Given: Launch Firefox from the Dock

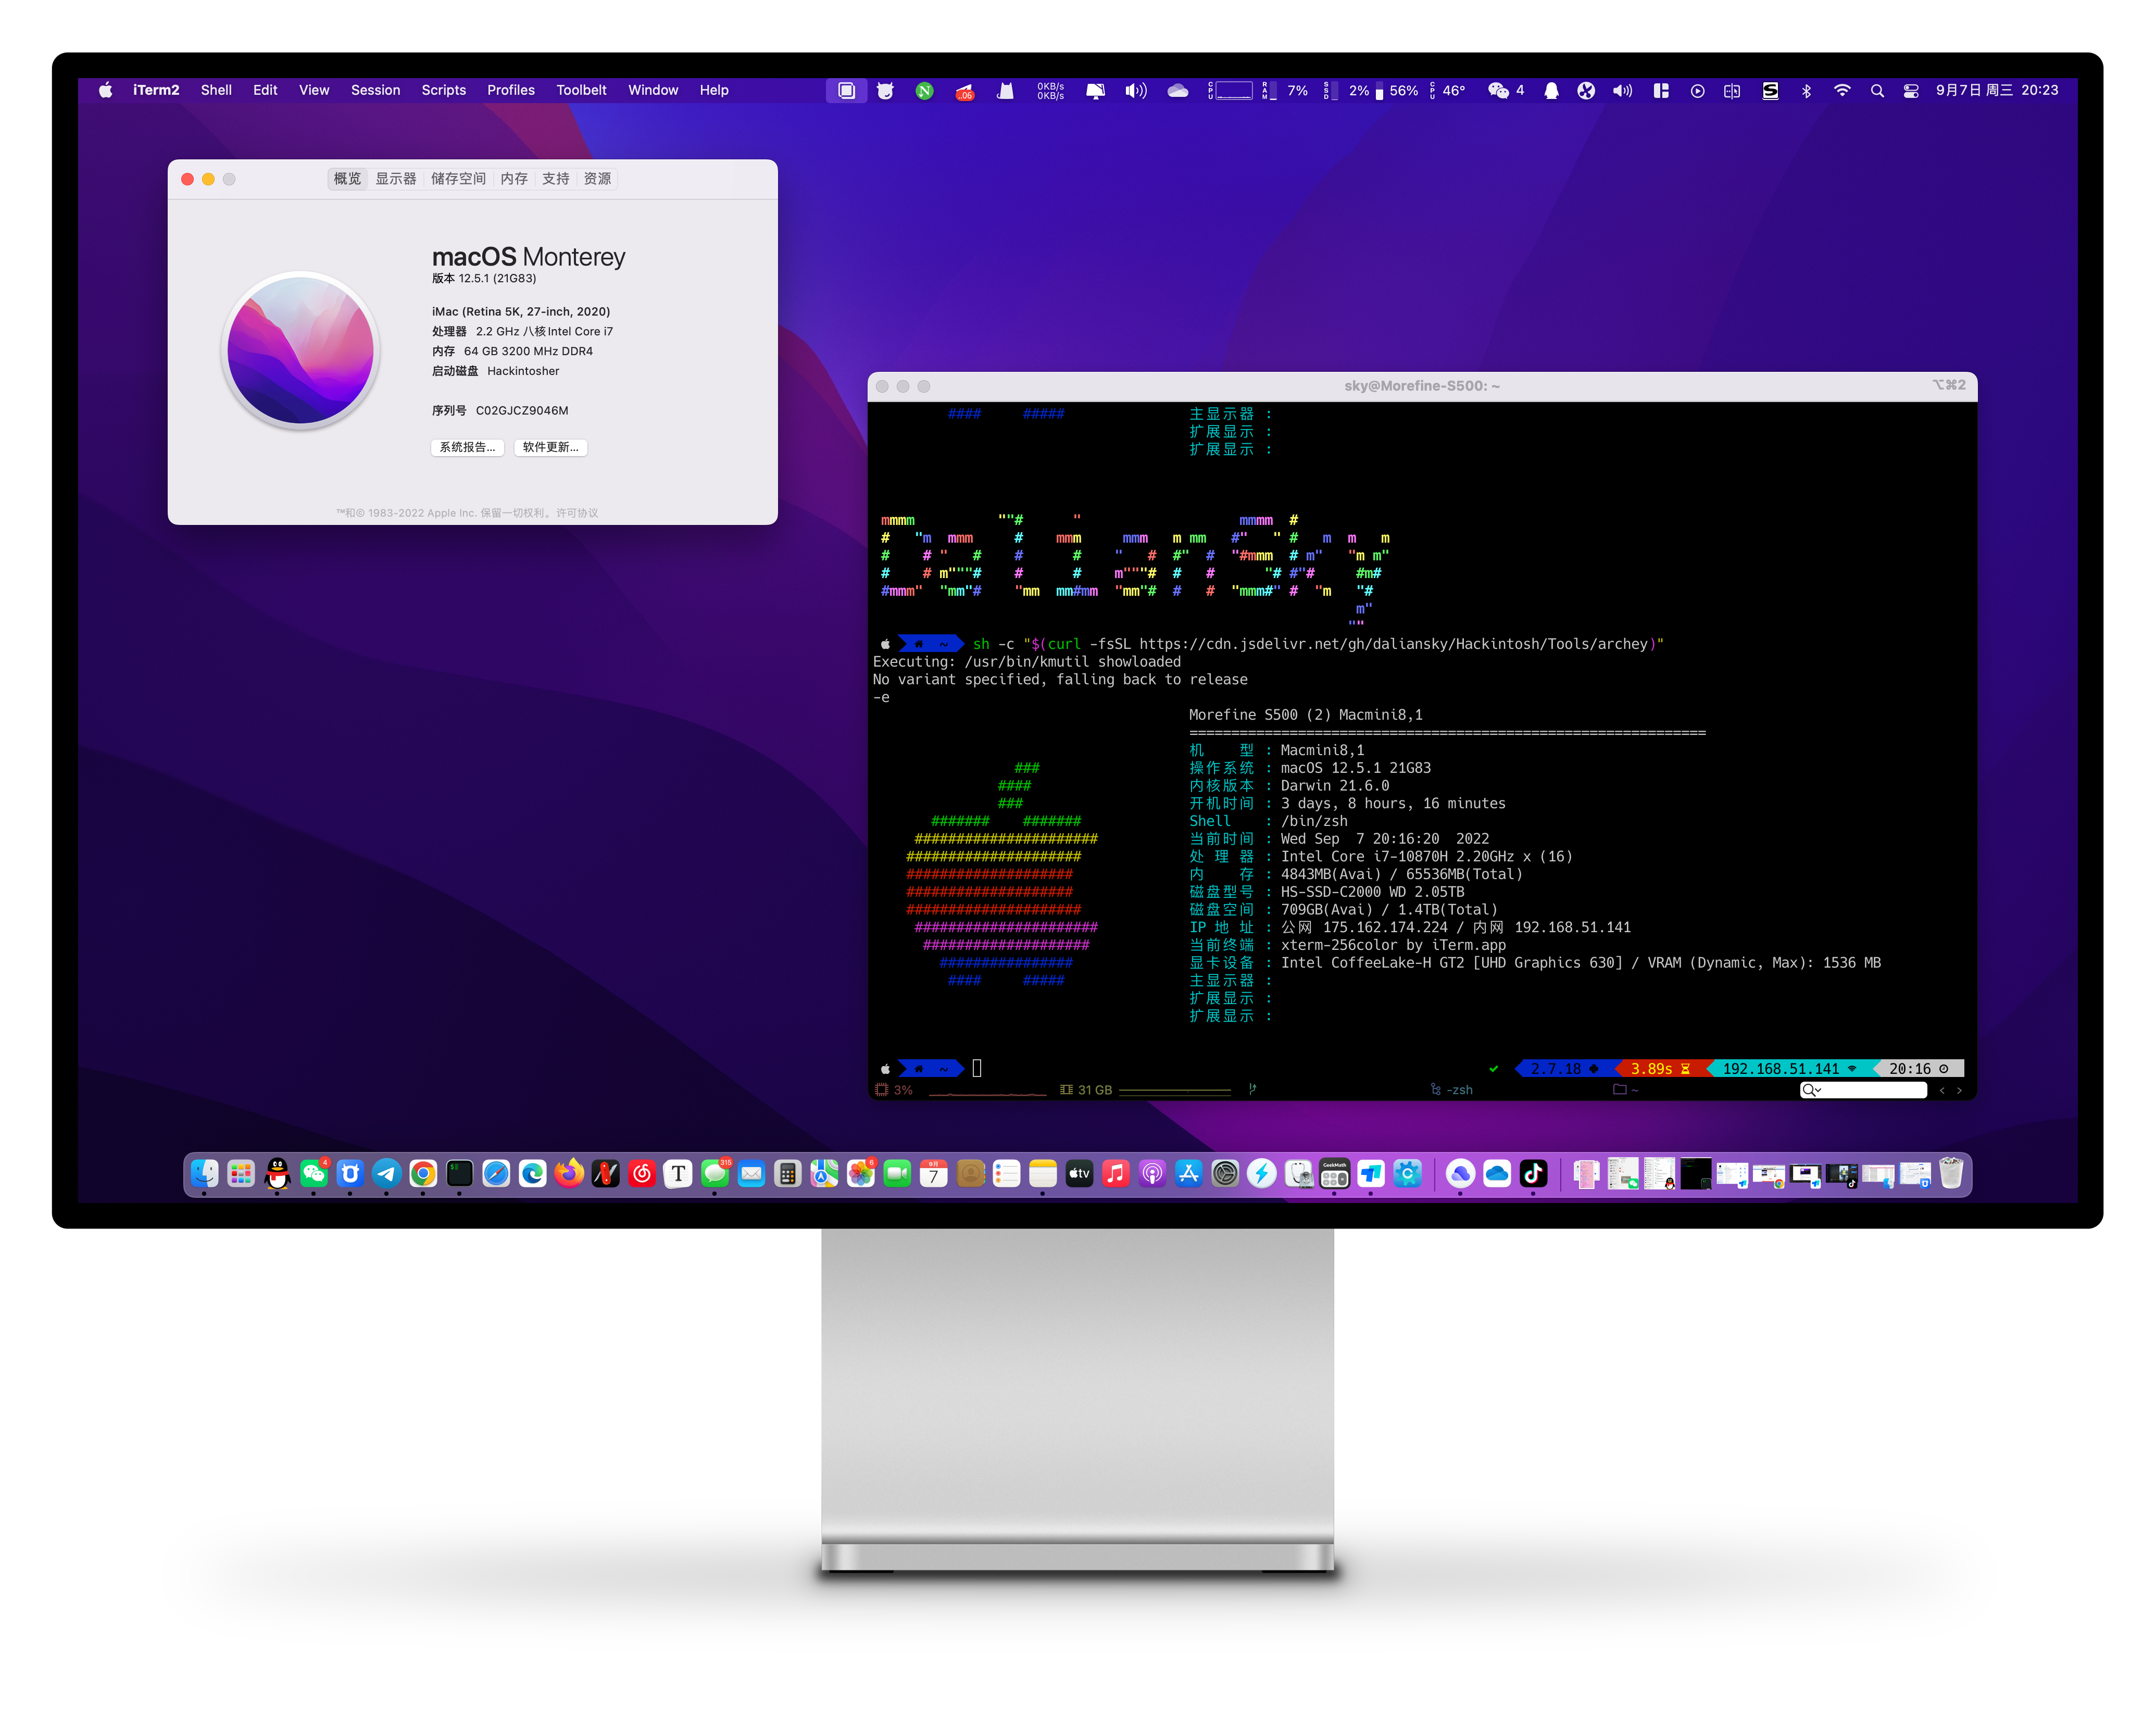Looking at the screenshot, I should point(569,1173).
